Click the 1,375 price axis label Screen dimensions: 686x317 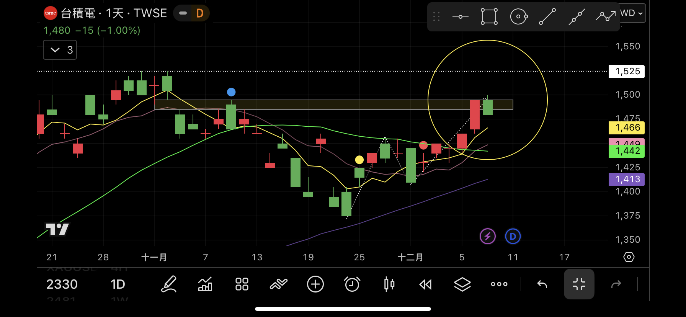(x=628, y=216)
